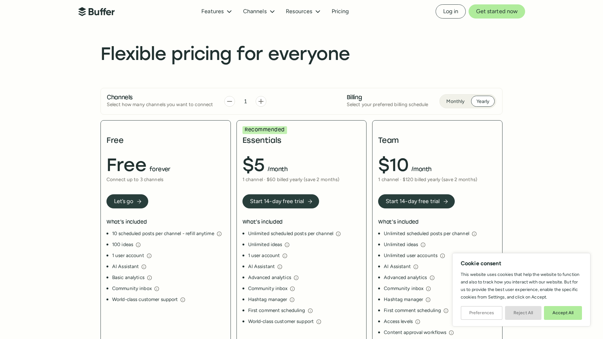The width and height of the screenshot is (603, 339).
Task: Click the Buffer logo icon
Action: click(x=82, y=12)
